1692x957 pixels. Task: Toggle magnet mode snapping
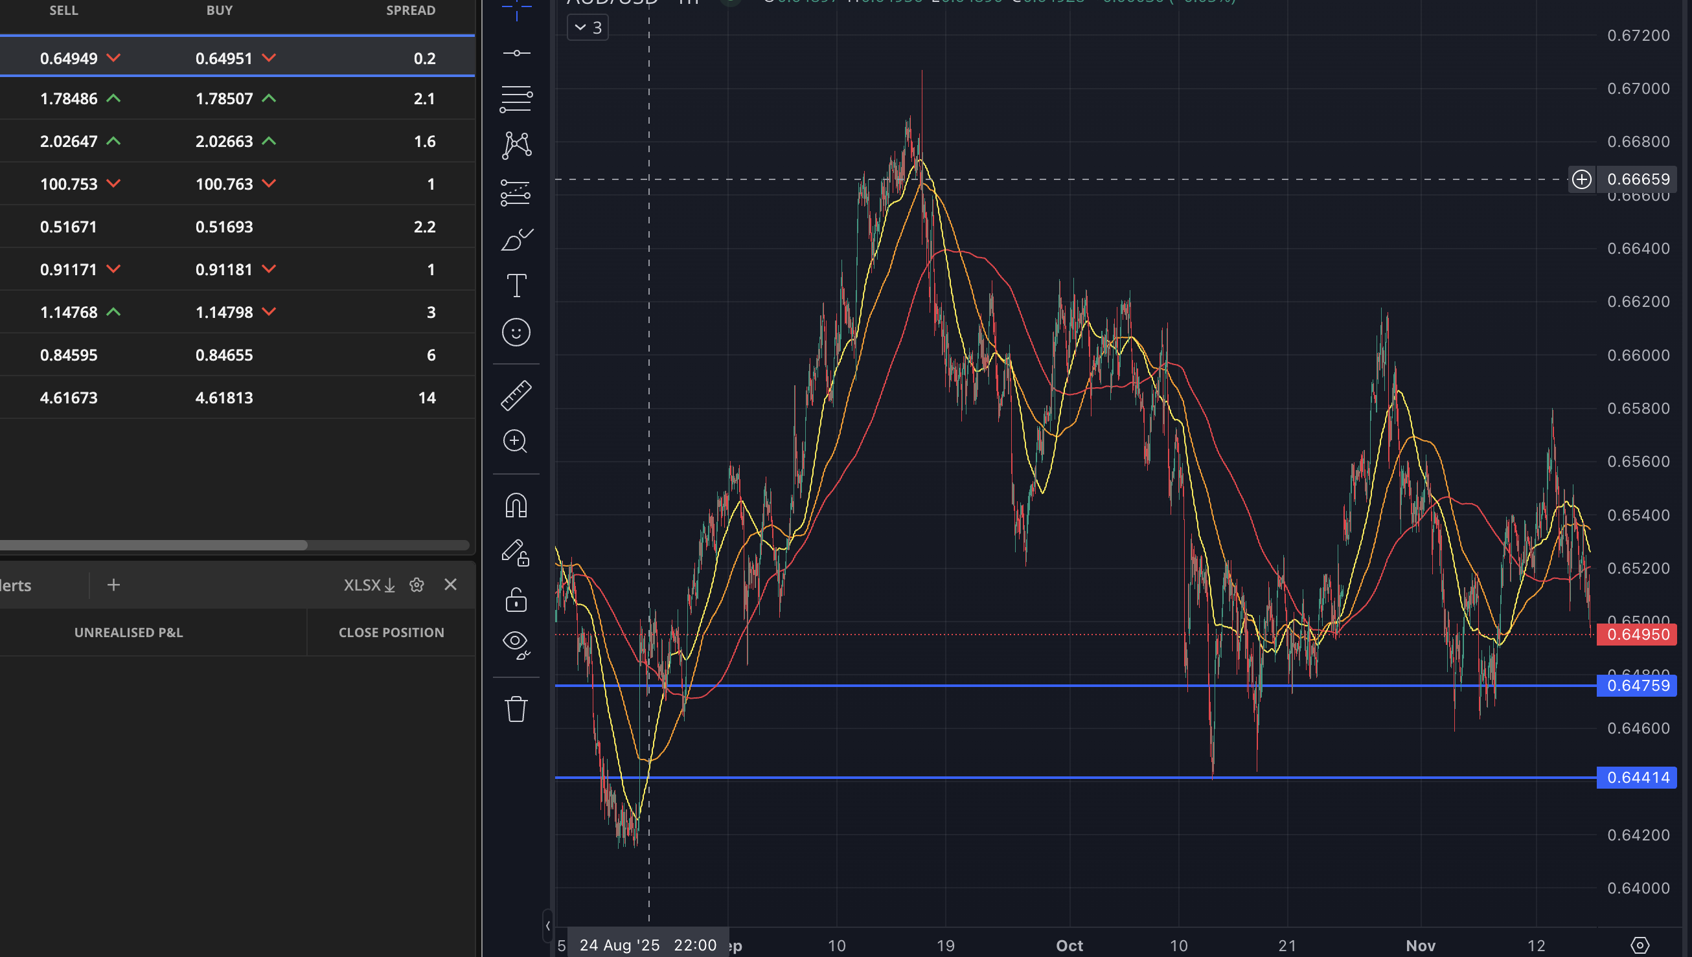coord(516,506)
